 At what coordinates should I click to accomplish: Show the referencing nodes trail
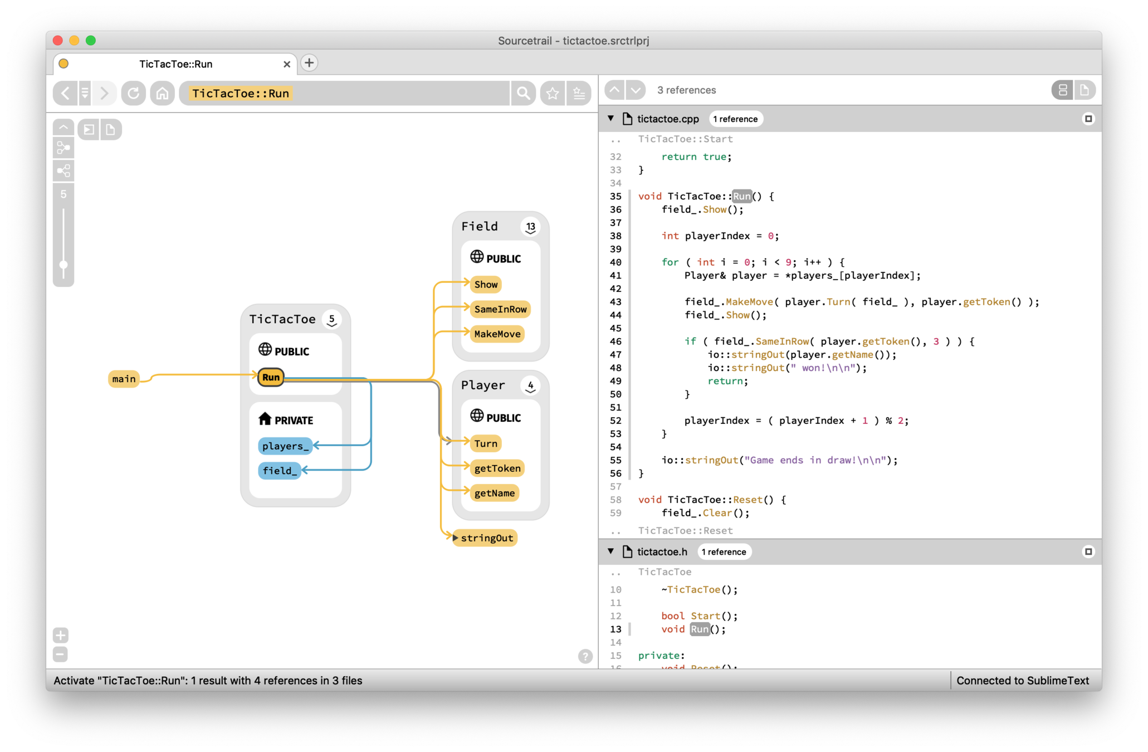(63, 148)
